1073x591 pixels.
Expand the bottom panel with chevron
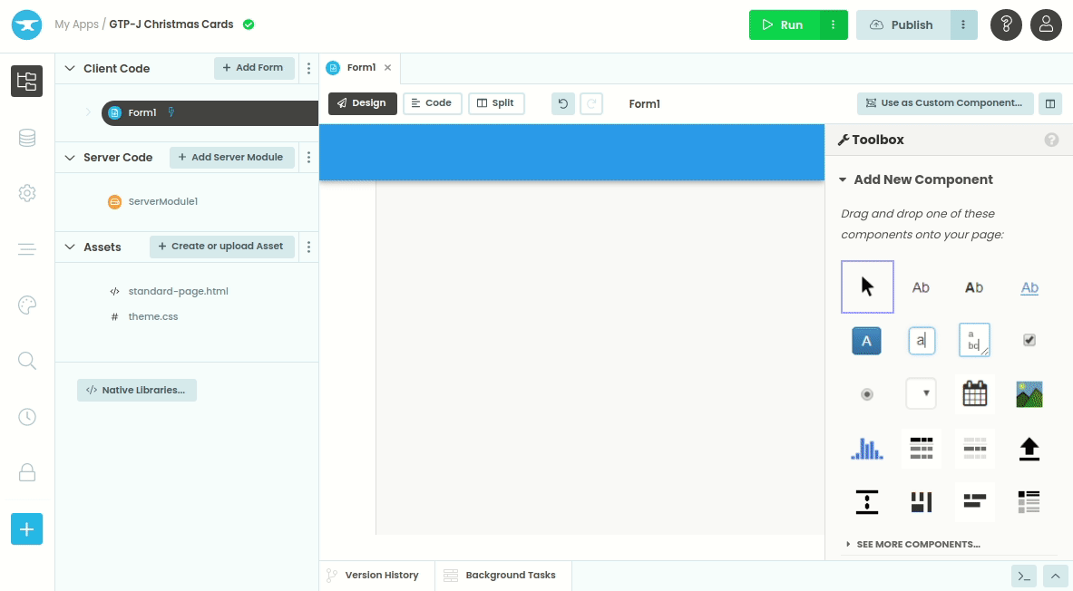point(1055,576)
